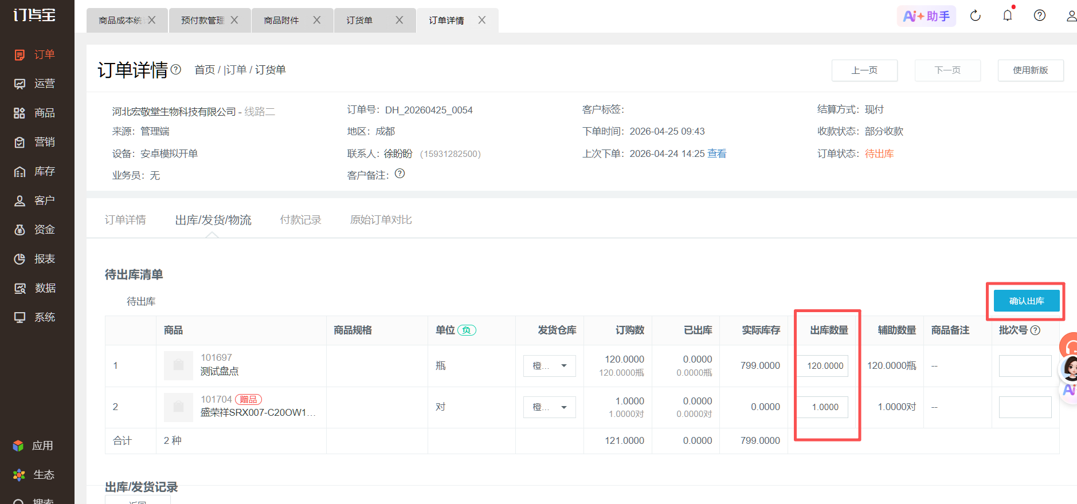The height and width of the screenshot is (504, 1077).
Task: Open the 客户 sidebar section
Action: click(x=34, y=200)
